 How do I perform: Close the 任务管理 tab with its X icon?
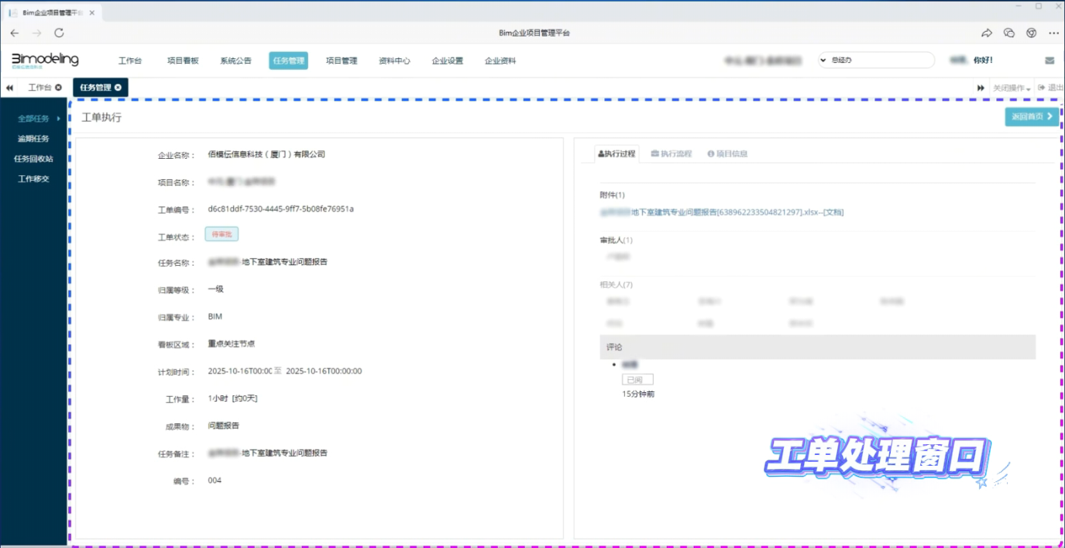[118, 88]
